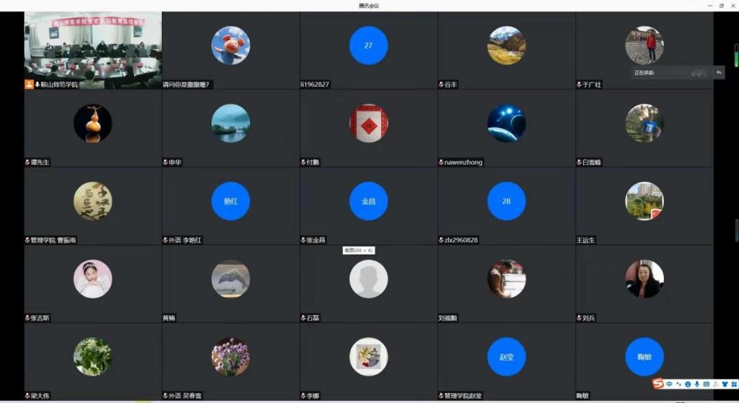Screen dimensions: 739x403
Task: Select 艳红 blue avatar tile
Action: point(231,201)
